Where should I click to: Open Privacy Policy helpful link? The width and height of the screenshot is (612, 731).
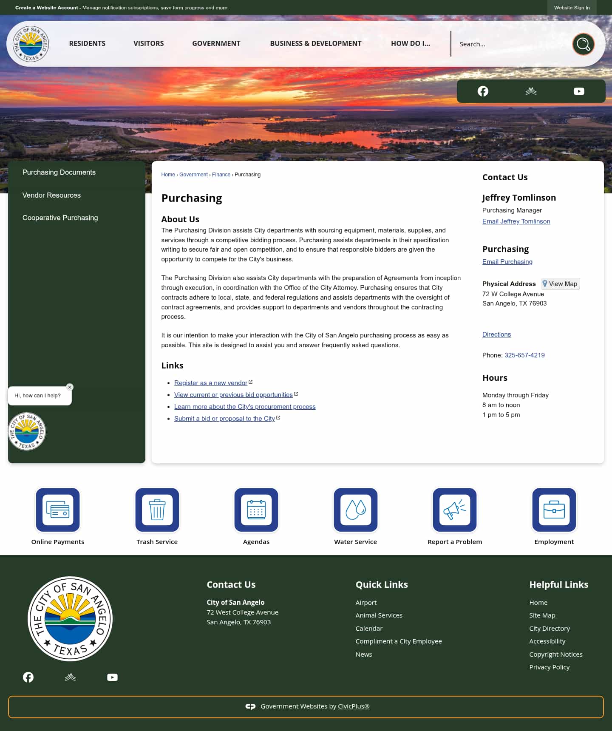tap(549, 667)
